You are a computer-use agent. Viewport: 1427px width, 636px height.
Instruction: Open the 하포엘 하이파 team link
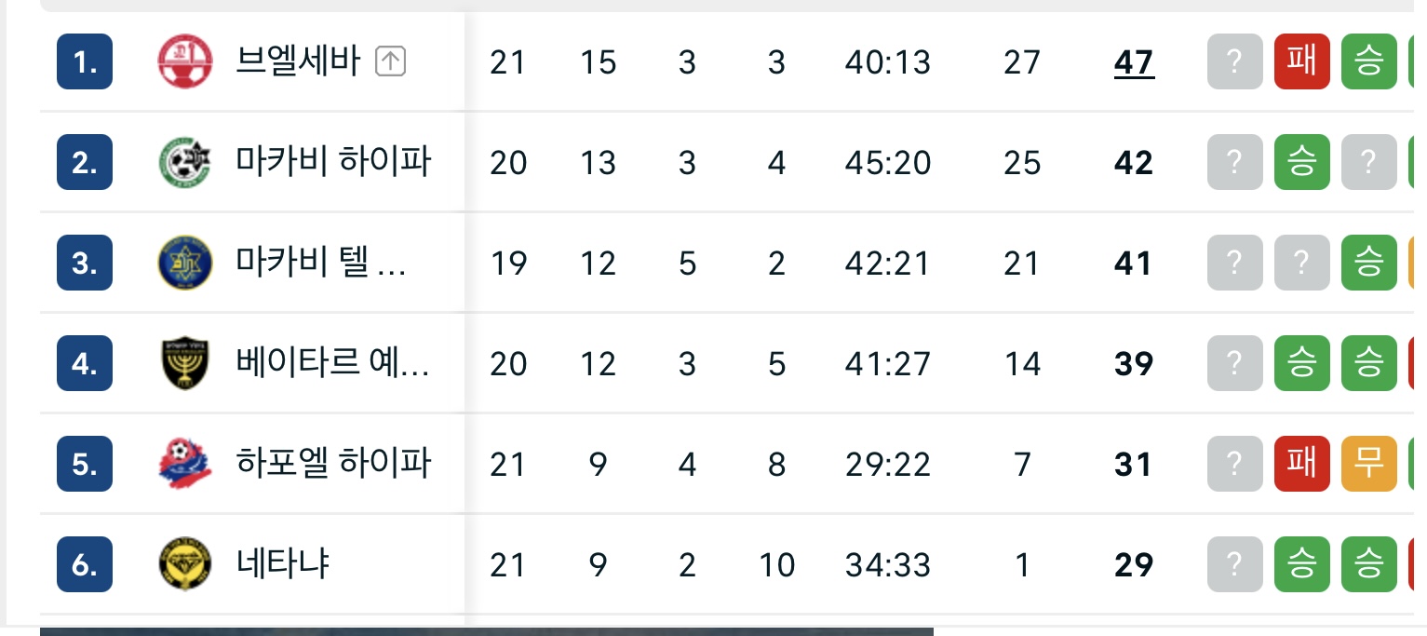click(333, 464)
